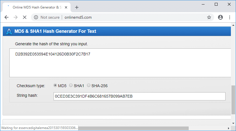The image size is (236, 131).
Task: Click the browser forward arrow
Action: (x=16, y=17)
